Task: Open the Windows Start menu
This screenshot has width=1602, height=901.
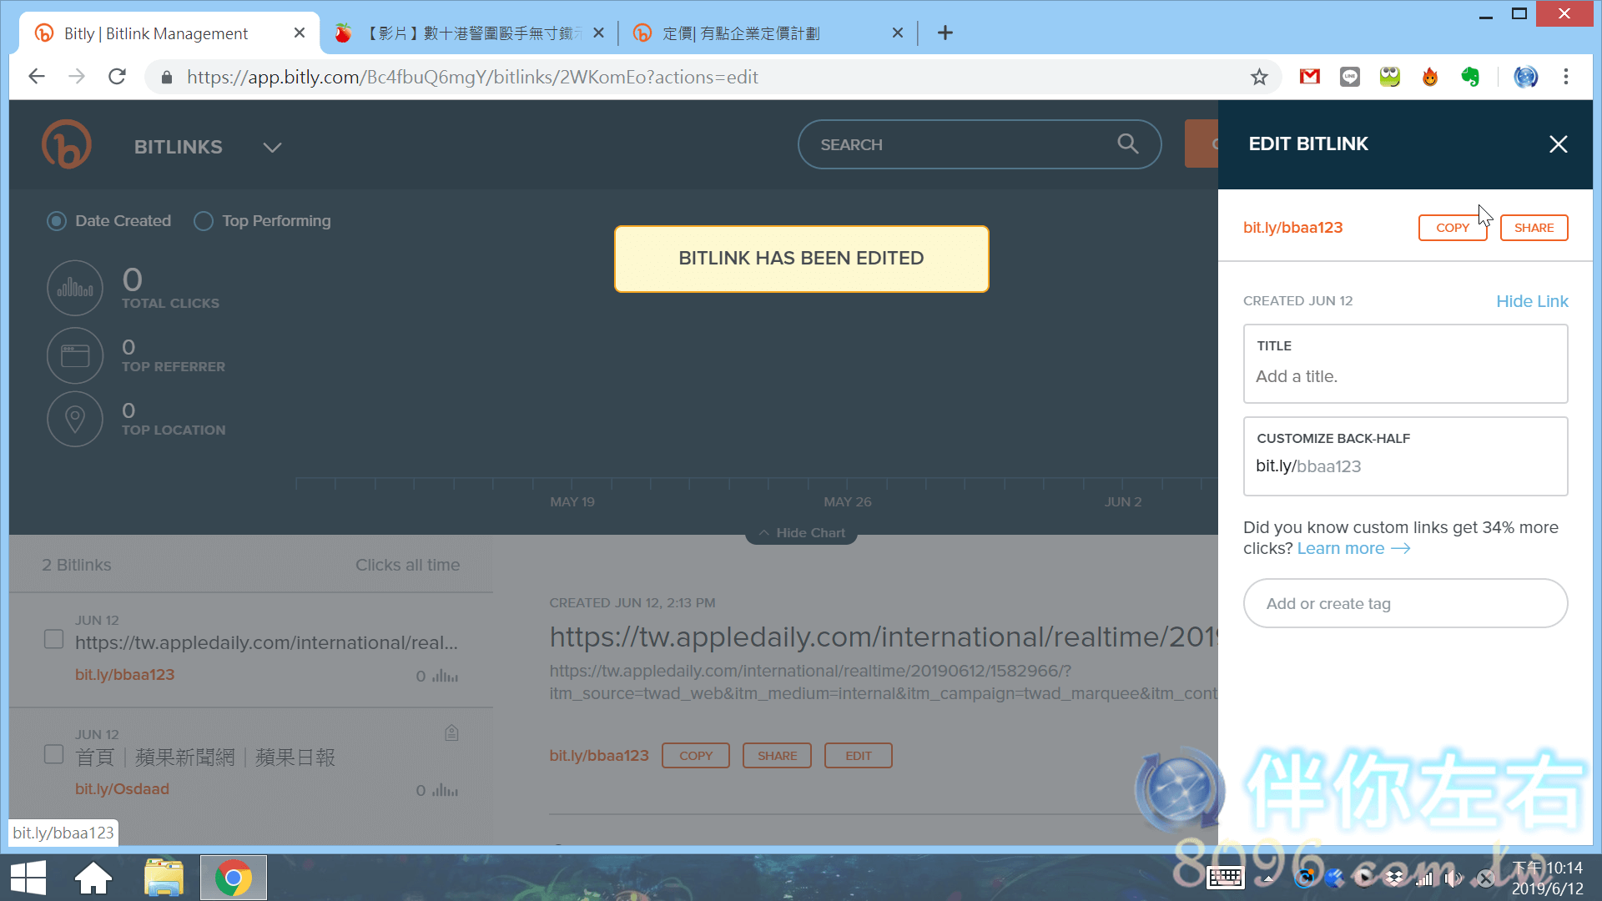Action: click(x=28, y=878)
